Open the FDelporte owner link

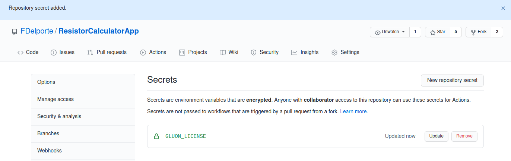(x=36, y=31)
